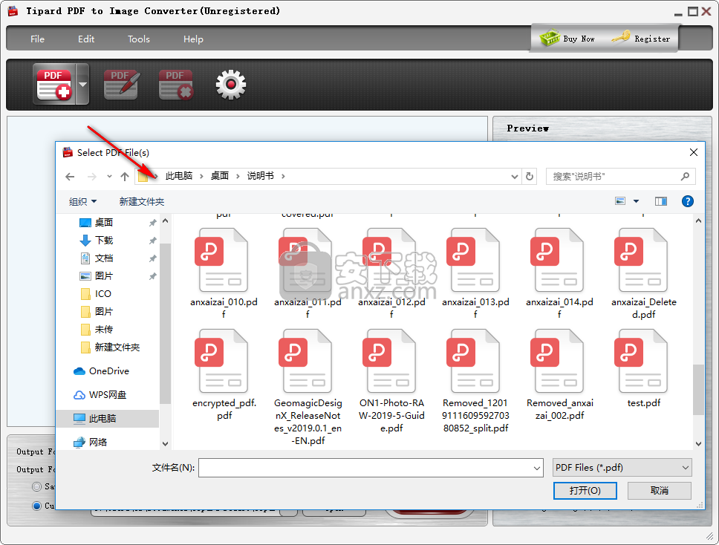Select the GeomagicDesignX_ReleaseNotes pdf file
The image size is (719, 545).
308,388
